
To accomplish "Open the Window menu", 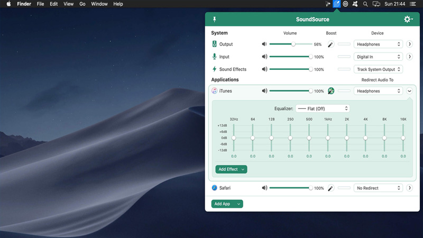I will (99, 4).
